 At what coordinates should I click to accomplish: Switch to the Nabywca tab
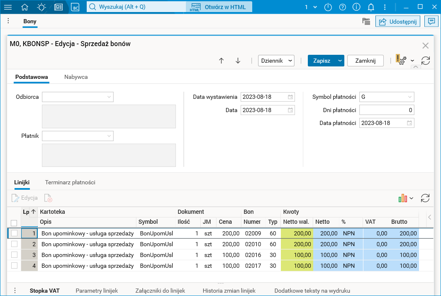pyautogui.click(x=76, y=77)
